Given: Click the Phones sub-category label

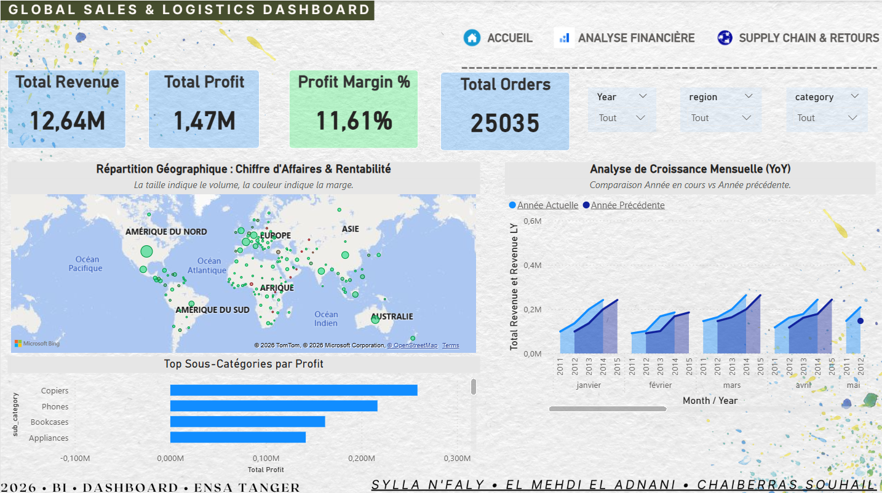Looking at the screenshot, I should pos(55,406).
